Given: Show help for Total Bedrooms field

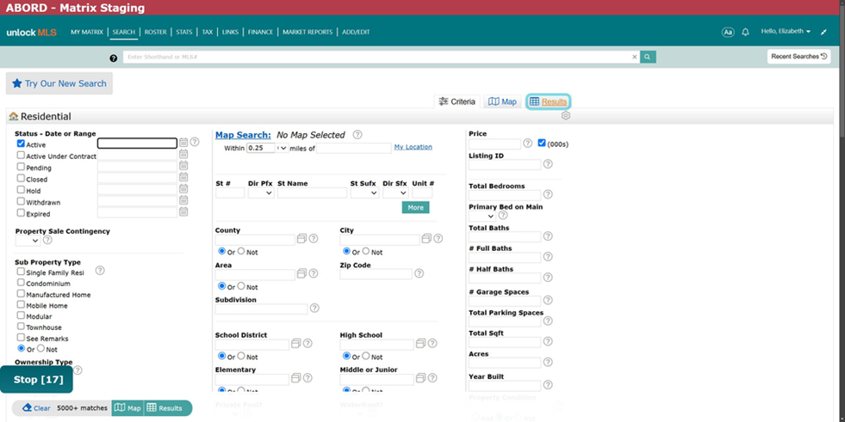Looking at the screenshot, I should click(548, 194).
